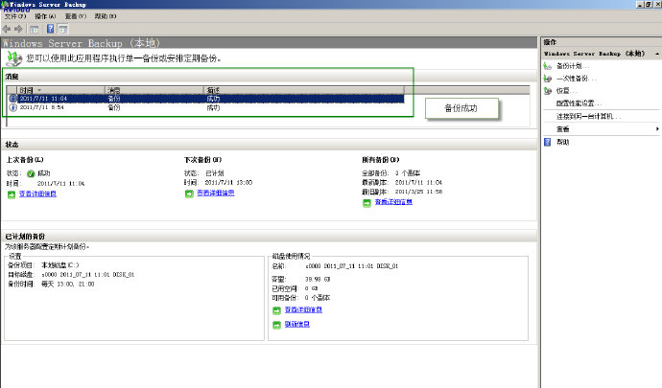The height and width of the screenshot is (388, 662).
Task: Choose 连接到另一台计算机 in the actions pane
Action: pos(588,117)
